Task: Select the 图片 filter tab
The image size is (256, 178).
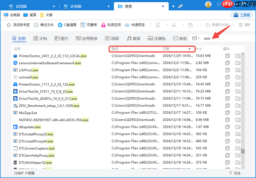Action: tap(61, 38)
